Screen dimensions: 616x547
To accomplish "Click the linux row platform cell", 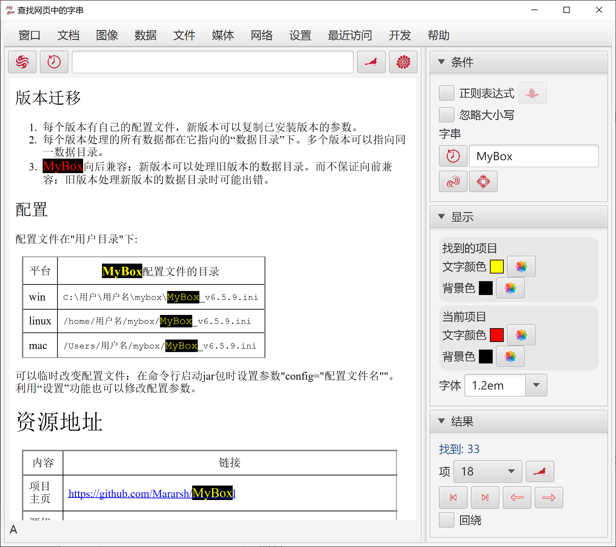I will click(40, 321).
